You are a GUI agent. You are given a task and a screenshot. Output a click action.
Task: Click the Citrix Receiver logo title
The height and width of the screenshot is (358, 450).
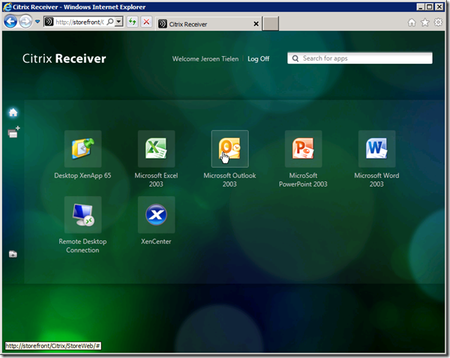[64, 58]
